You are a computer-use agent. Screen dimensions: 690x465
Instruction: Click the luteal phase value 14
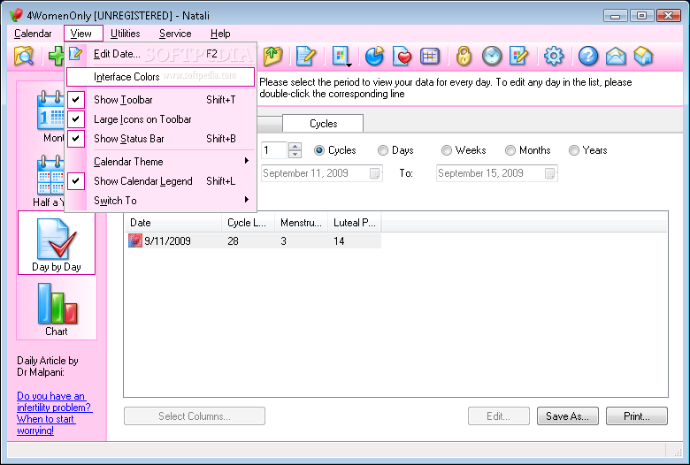[x=339, y=241]
